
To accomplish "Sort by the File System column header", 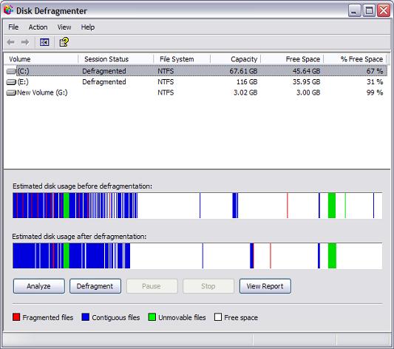I will point(182,59).
